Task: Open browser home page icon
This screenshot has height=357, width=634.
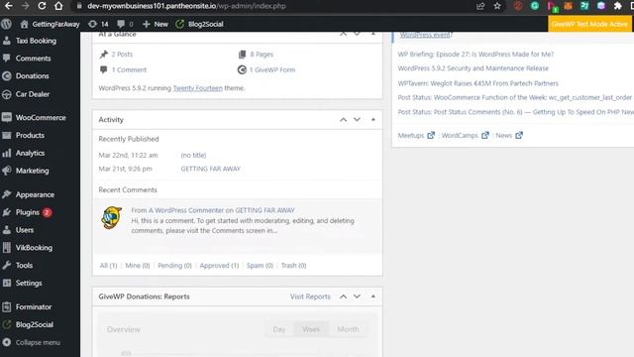Action: click(x=58, y=6)
